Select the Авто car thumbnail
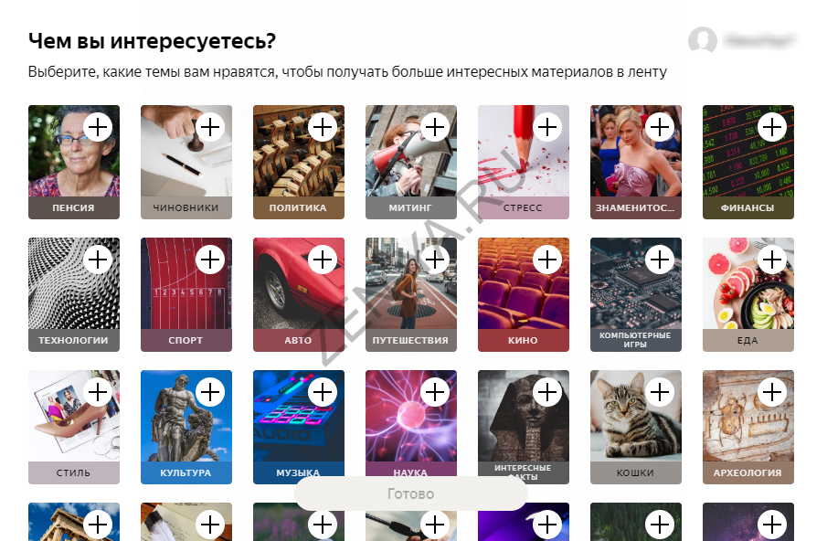Viewport: 827px width, 541px height. (299, 283)
